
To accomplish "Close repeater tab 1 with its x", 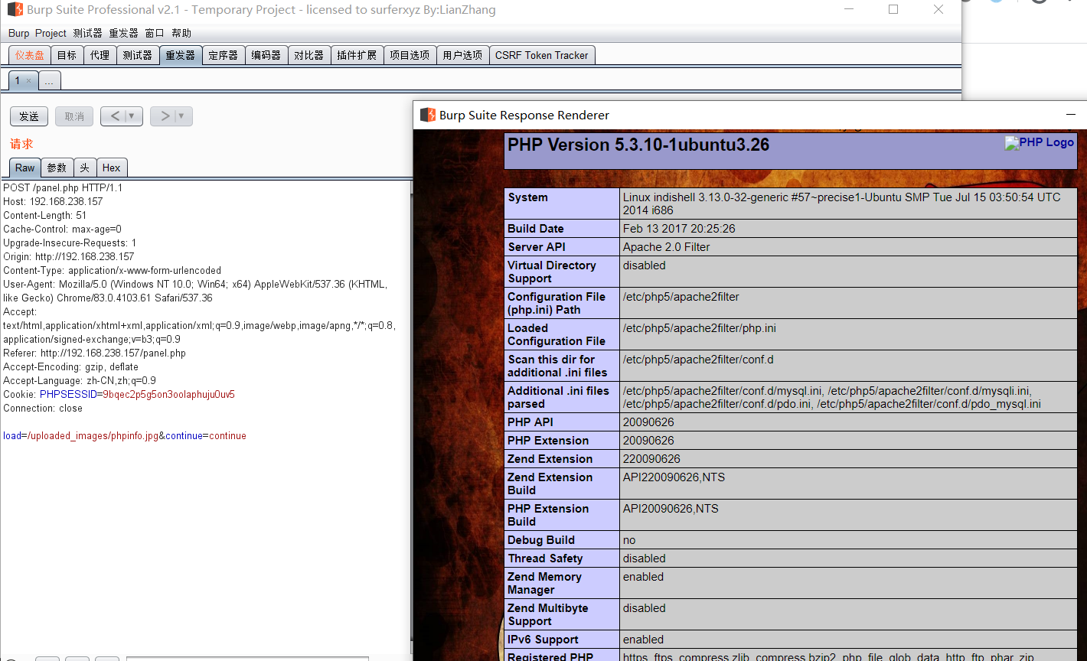I will coord(29,80).
